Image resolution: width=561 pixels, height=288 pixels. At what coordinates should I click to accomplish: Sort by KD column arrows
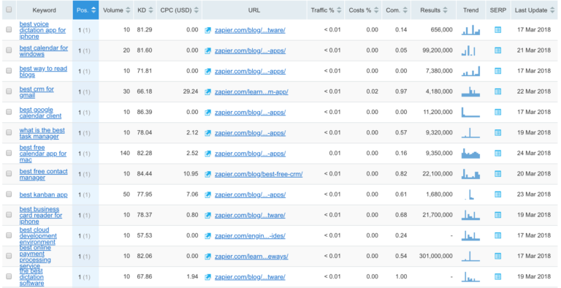150,10
